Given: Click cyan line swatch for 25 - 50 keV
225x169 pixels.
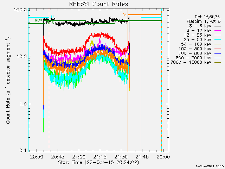Looking at the screenshot, I should click(218, 40).
